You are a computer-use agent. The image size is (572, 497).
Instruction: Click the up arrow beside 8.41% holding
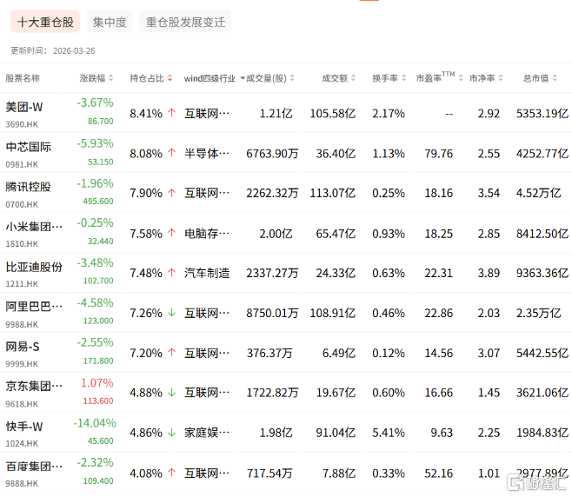[172, 113]
